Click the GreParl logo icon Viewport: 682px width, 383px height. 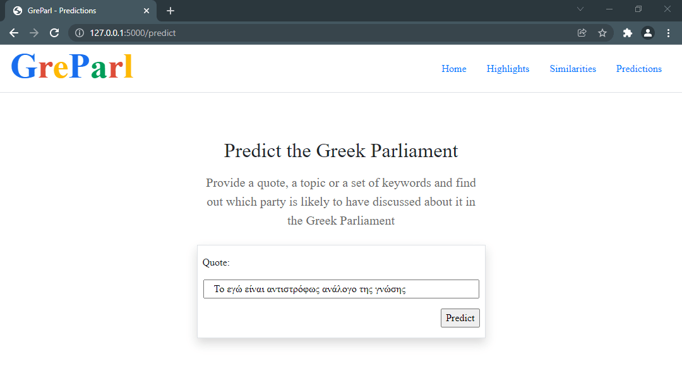tap(71, 67)
